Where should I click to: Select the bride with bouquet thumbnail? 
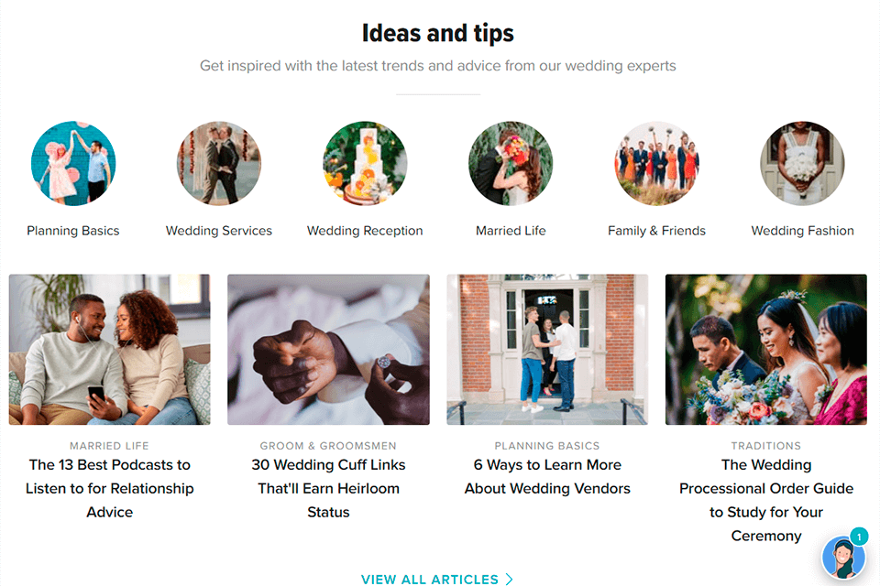pos(766,349)
